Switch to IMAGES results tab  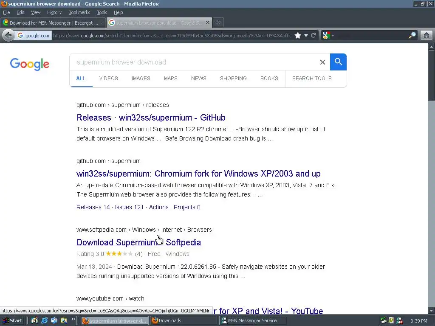(141, 79)
